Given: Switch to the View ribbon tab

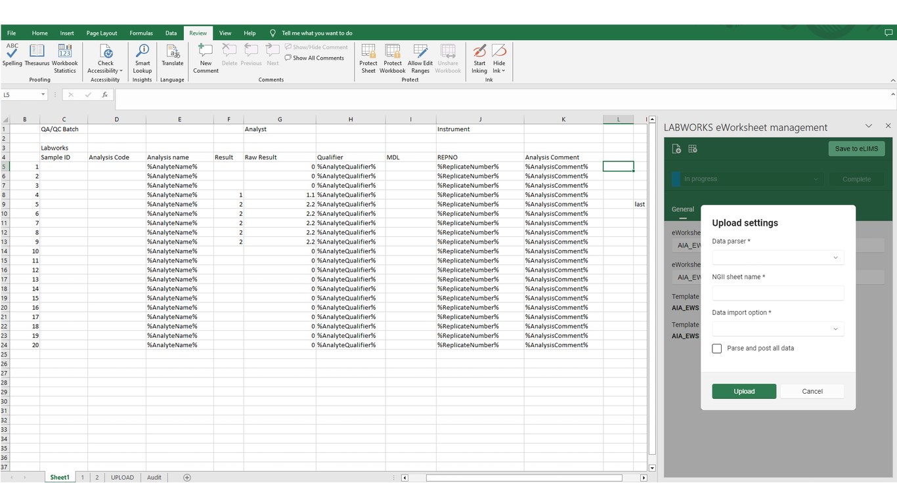Looking at the screenshot, I should coord(225,33).
